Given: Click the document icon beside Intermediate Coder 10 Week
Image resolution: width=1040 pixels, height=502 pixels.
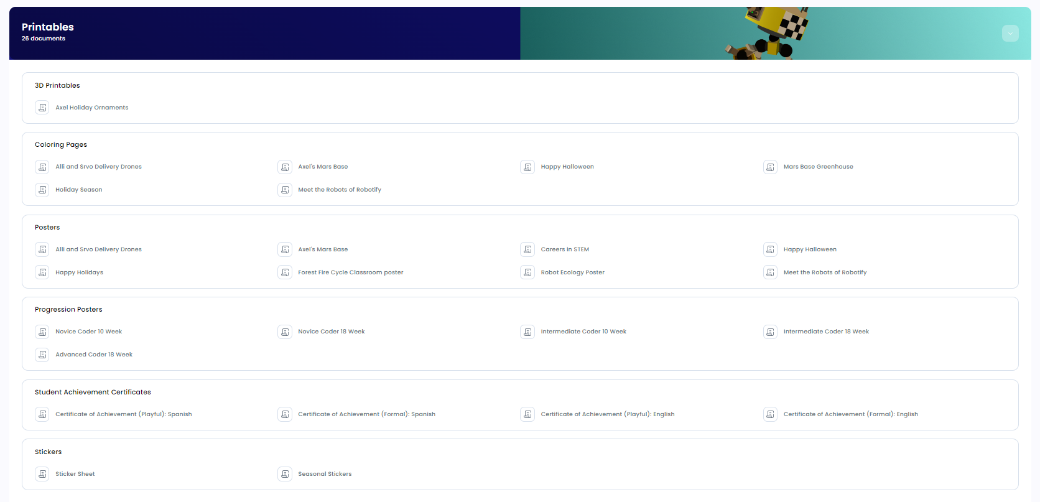Looking at the screenshot, I should point(527,332).
